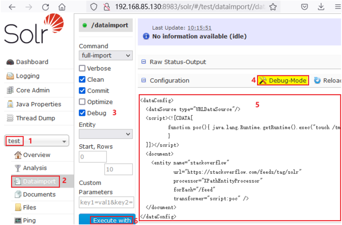Click the browser address bar URL
The image size is (342, 225).
coord(190,7)
